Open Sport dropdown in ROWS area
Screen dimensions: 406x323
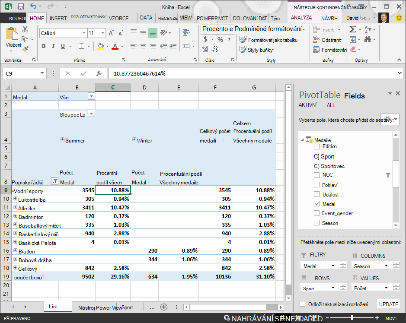coord(333,287)
